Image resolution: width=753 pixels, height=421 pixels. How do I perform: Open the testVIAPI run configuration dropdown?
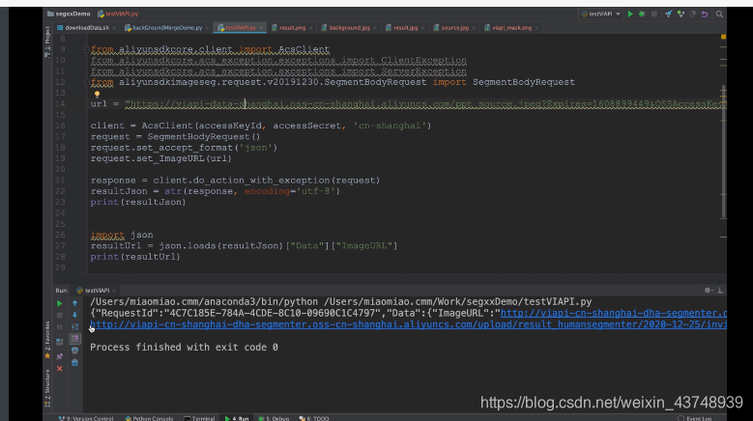click(601, 14)
